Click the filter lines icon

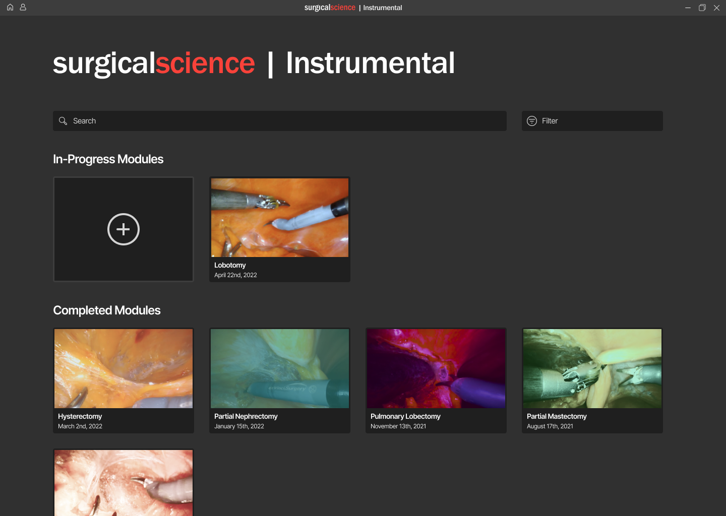pos(532,121)
